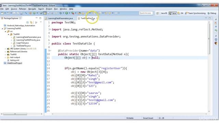Expand the Referenced Libraries node

5,52
